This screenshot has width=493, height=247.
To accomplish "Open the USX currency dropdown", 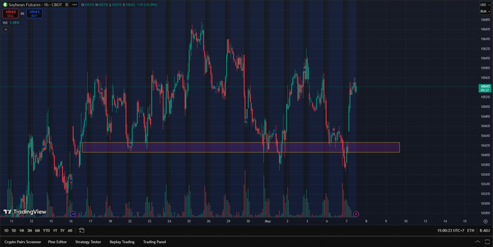I will click(485, 5).
